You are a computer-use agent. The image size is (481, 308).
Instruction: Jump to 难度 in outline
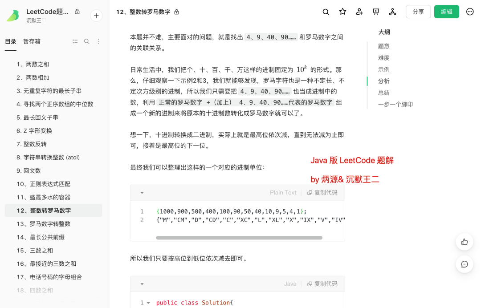(x=384, y=58)
